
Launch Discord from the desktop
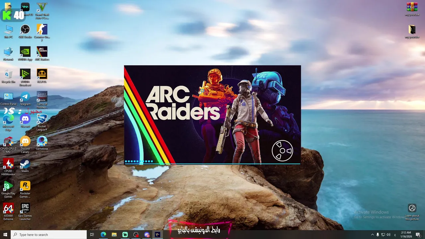click(25, 121)
